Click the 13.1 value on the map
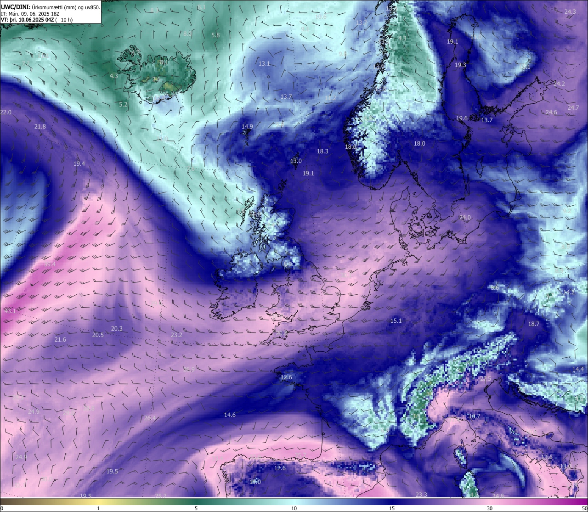Image resolution: width=588 pixels, height=512 pixels. pos(264,63)
